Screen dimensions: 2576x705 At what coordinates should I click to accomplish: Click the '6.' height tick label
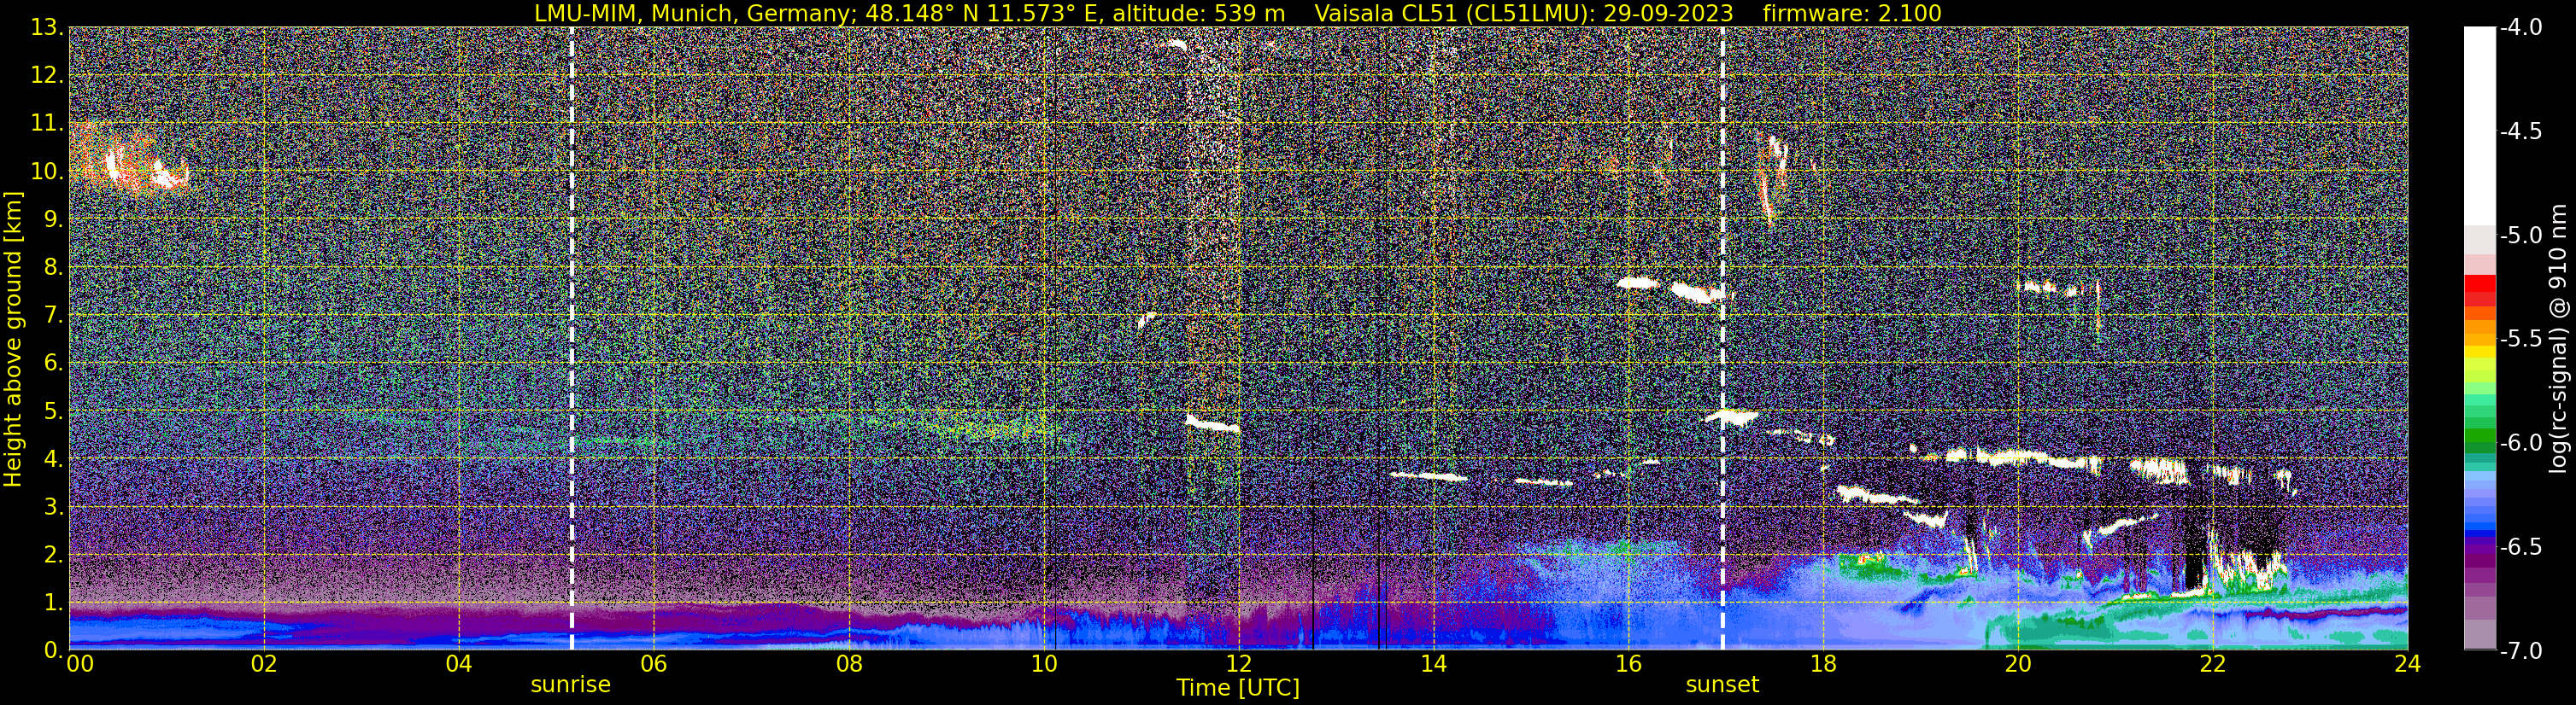pyautogui.click(x=53, y=363)
